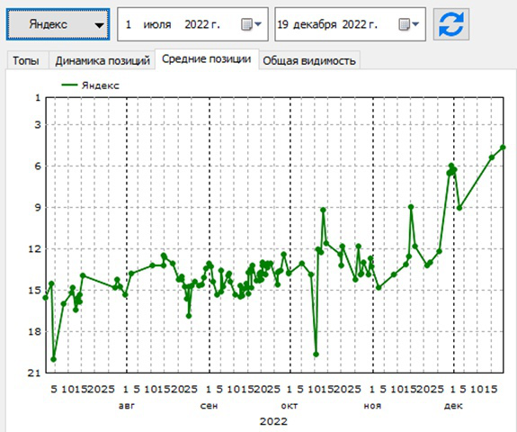Screen dimensions: 517x432
Task: Open the calendar icon of the start date
Action: (246, 24)
